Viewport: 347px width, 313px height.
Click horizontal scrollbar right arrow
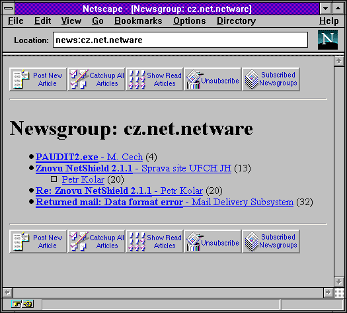click(328, 292)
